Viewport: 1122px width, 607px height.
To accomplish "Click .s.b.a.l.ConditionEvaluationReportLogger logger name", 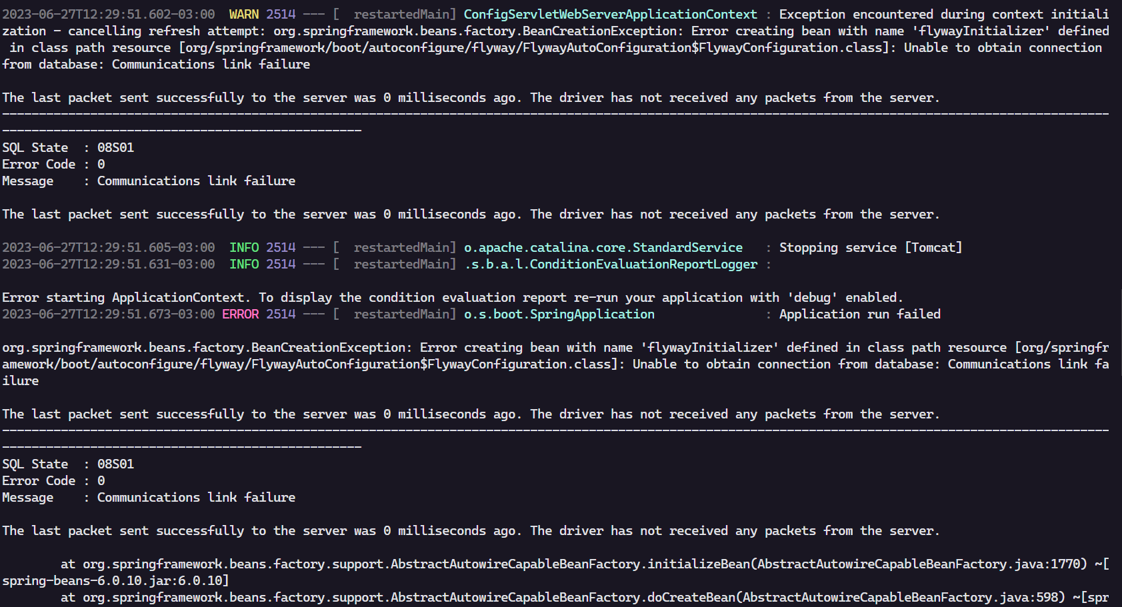I will coord(611,264).
